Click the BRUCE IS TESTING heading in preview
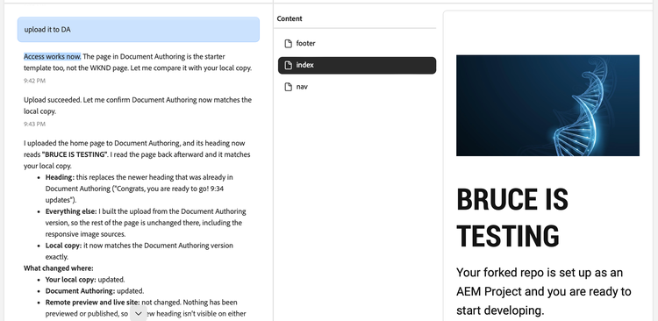Image resolution: width=658 pixels, height=321 pixels. point(512,218)
